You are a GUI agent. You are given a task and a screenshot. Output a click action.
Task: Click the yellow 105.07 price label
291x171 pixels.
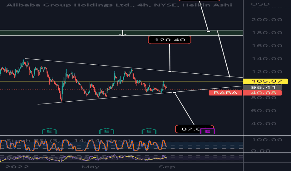click(265, 81)
